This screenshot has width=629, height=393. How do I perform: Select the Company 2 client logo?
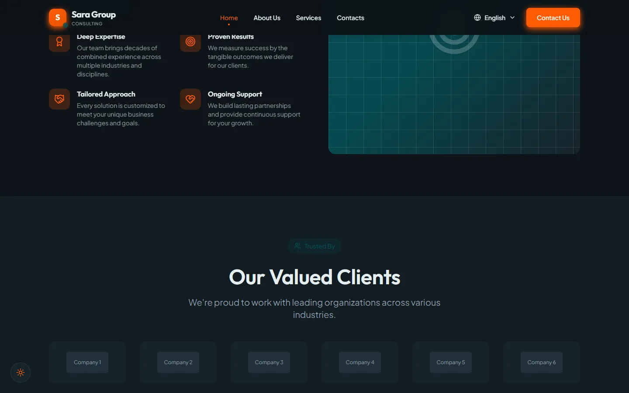tap(178, 362)
